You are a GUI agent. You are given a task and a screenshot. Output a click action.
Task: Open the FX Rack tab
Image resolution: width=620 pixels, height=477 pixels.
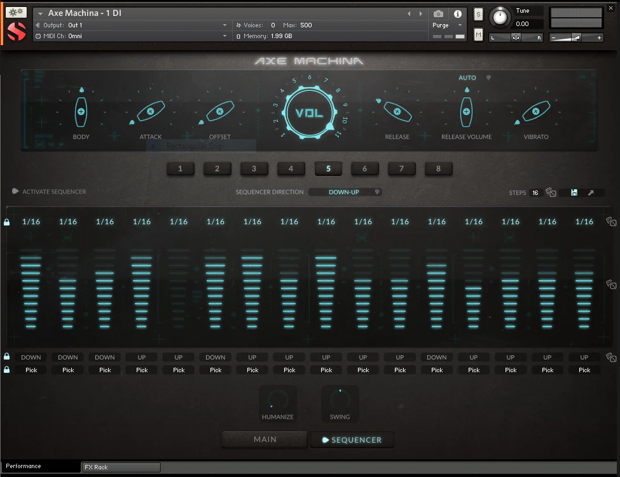(x=121, y=467)
